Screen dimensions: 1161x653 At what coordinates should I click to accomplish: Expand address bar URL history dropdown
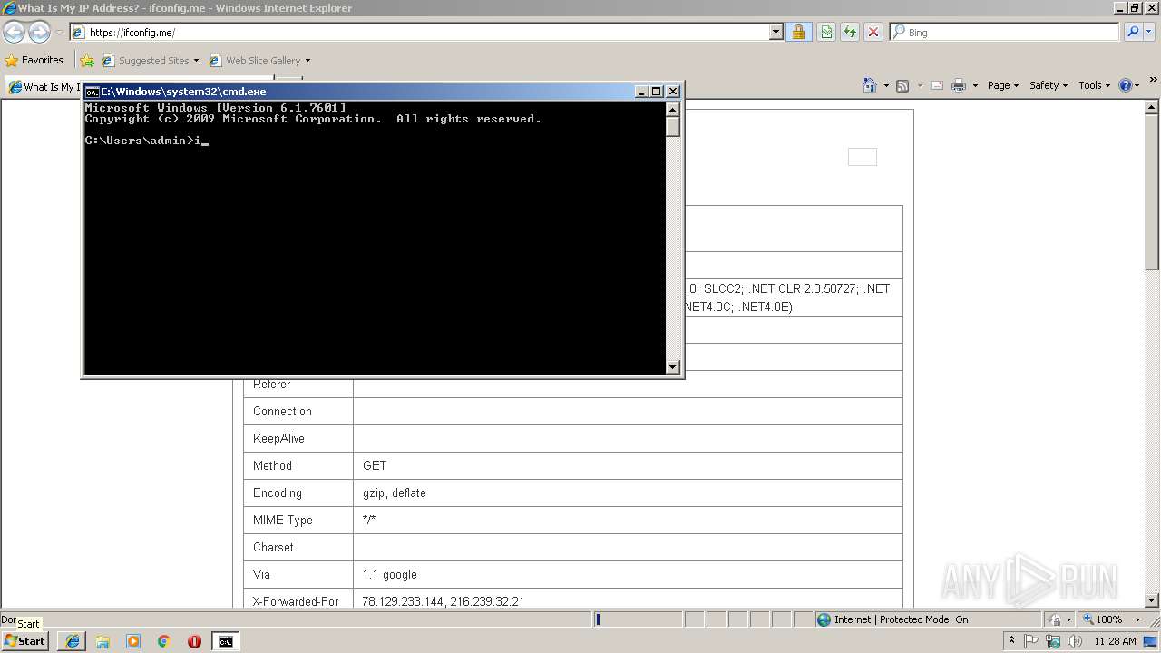tap(776, 32)
